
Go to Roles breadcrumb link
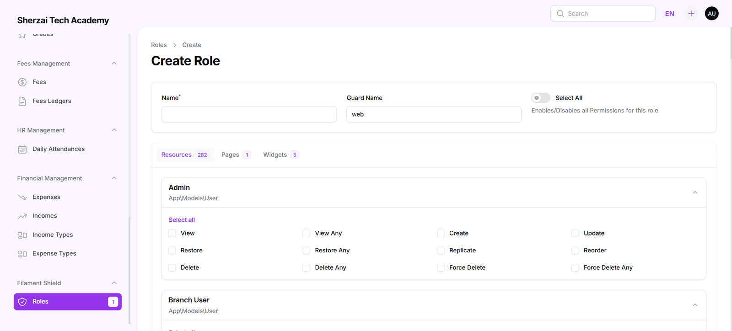click(x=159, y=45)
